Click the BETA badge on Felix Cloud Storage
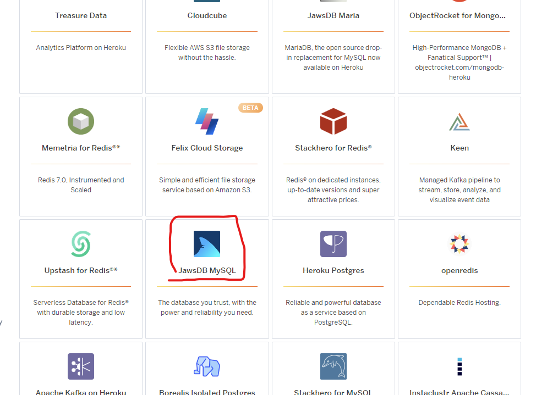 coord(250,108)
